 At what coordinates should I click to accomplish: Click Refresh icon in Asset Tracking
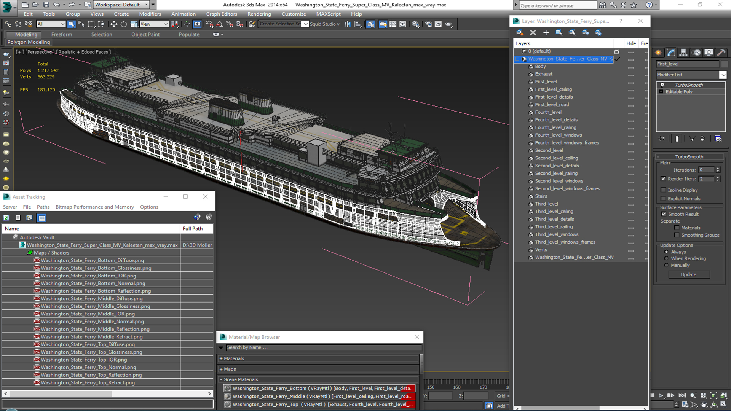(x=6, y=218)
